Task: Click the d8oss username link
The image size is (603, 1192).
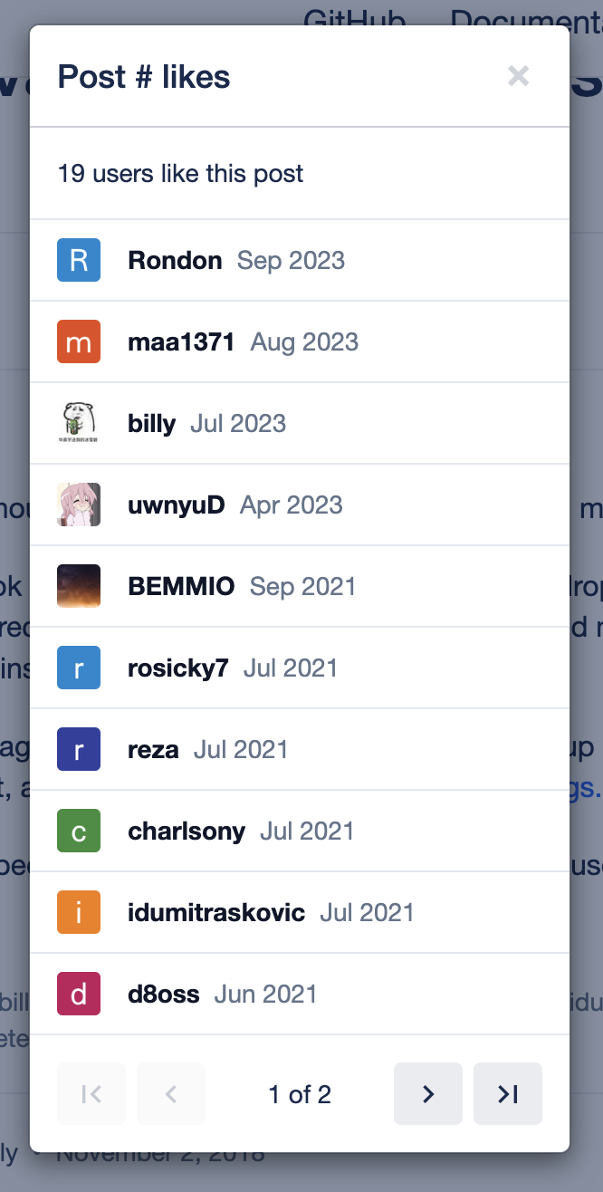Action: (x=164, y=995)
